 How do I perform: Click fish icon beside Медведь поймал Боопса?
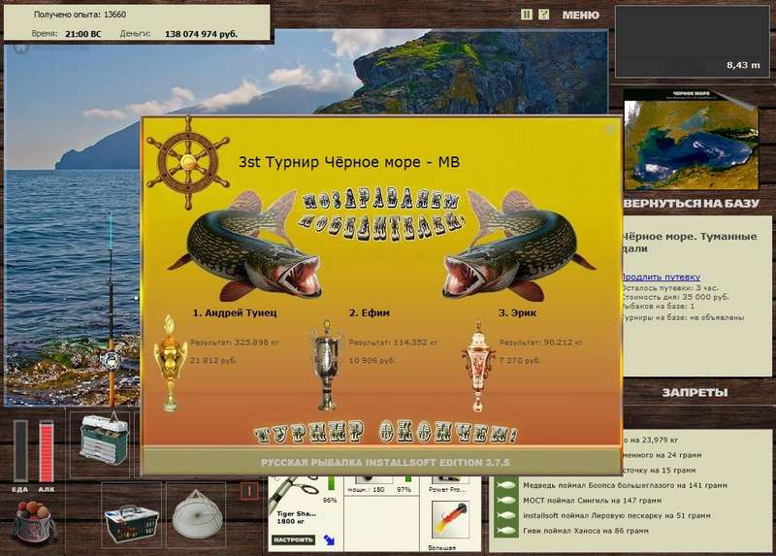pos(505,486)
